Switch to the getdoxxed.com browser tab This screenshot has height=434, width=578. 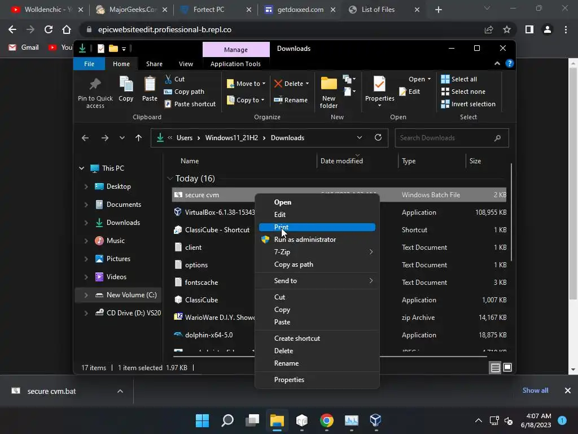tap(299, 10)
